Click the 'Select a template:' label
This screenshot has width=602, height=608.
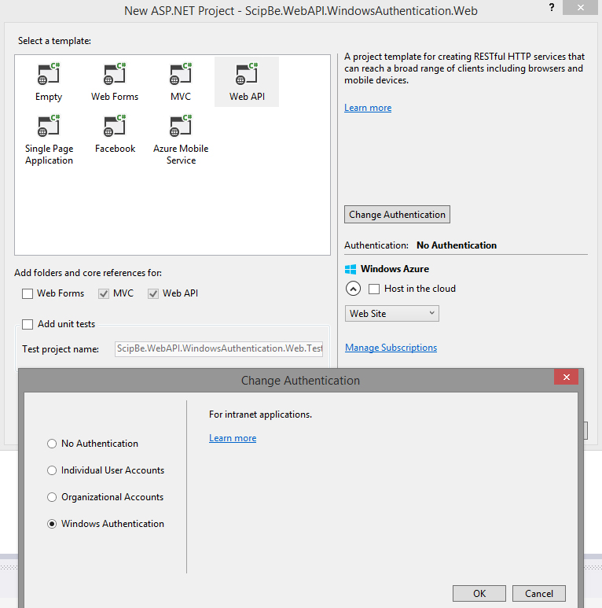point(55,41)
